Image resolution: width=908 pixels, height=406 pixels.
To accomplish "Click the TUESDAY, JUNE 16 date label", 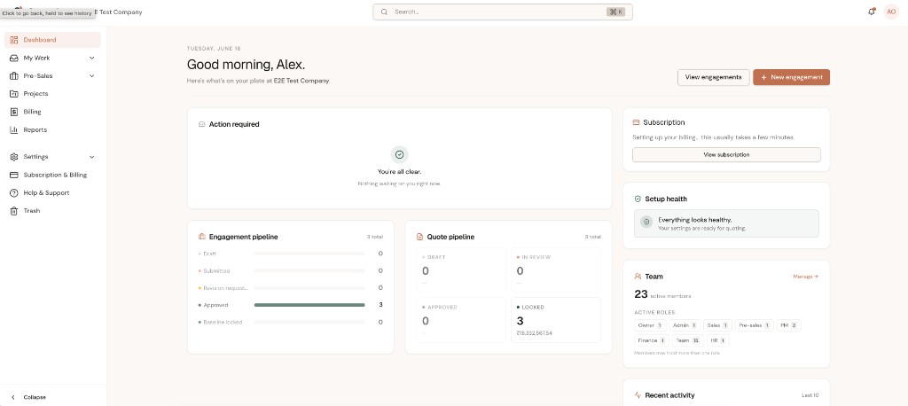I will coord(214,49).
